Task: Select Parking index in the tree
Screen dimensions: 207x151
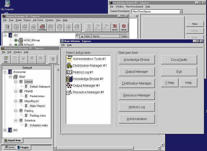Action: click(x=38, y=116)
